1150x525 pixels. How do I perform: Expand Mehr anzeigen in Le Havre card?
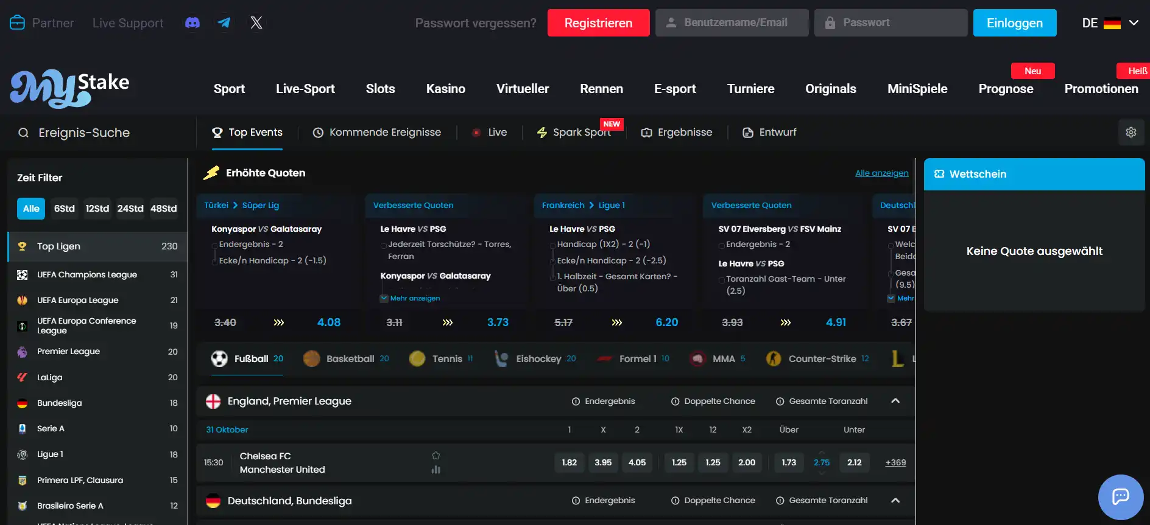pyautogui.click(x=410, y=299)
